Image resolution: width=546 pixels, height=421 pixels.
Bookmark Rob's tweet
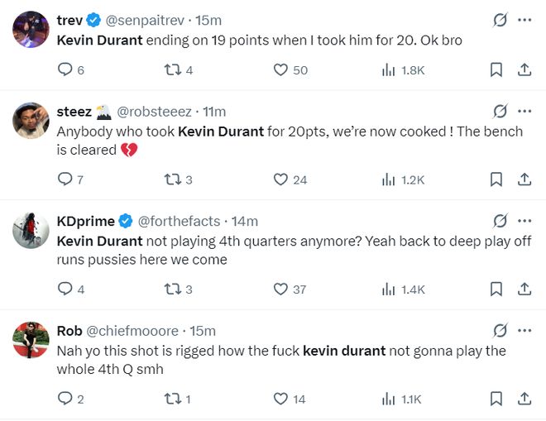pyautogui.click(x=496, y=399)
